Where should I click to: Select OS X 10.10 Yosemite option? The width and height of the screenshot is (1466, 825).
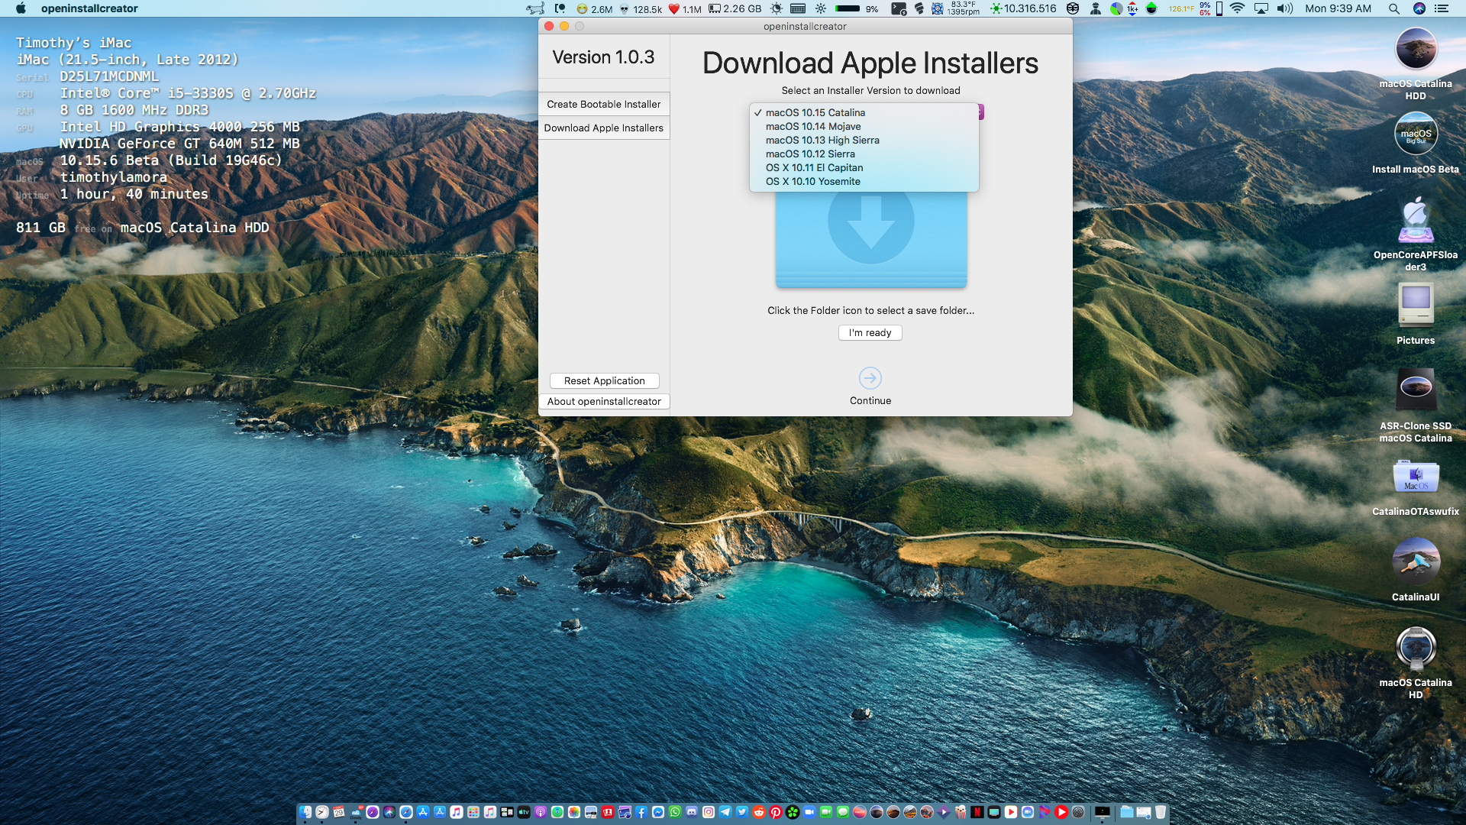click(x=812, y=180)
